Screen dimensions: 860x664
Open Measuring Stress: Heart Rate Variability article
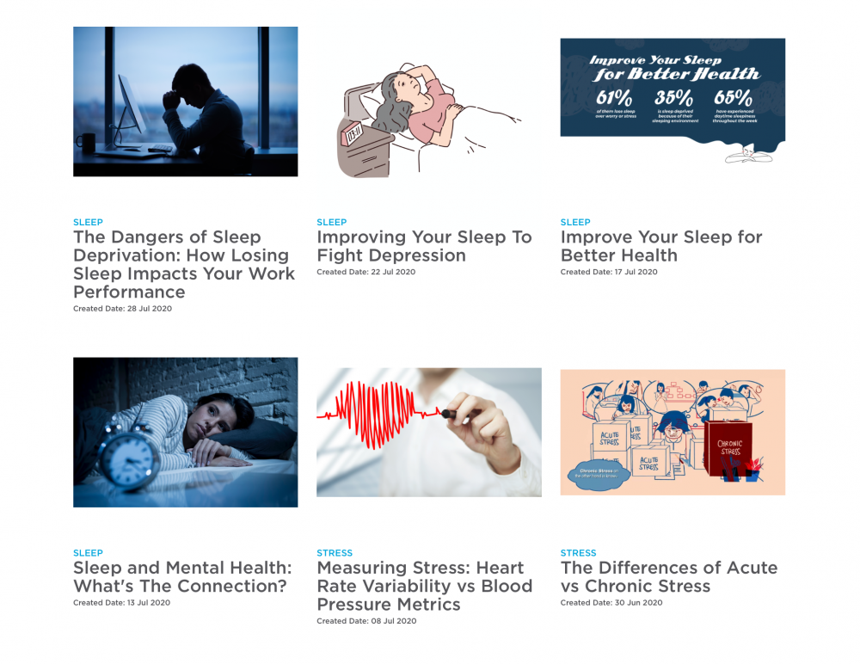point(425,586)
